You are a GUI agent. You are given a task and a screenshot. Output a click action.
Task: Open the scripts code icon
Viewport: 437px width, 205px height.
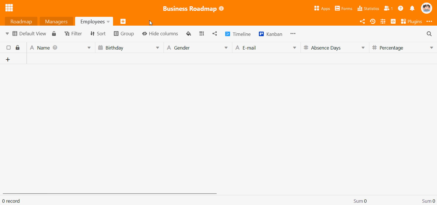pyautogui.click(x=393, y=21)
